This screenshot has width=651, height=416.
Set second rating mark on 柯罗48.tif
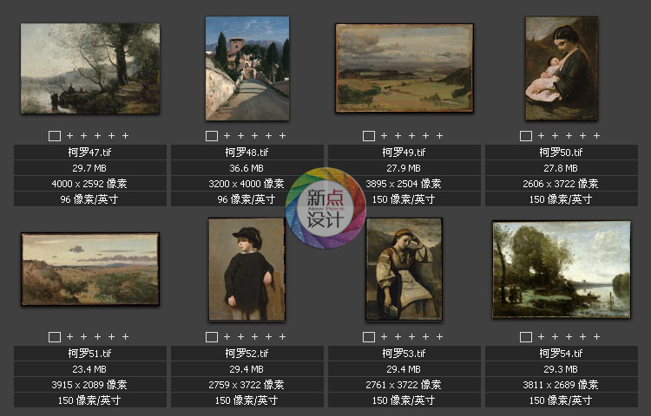(x=240, y=135)
